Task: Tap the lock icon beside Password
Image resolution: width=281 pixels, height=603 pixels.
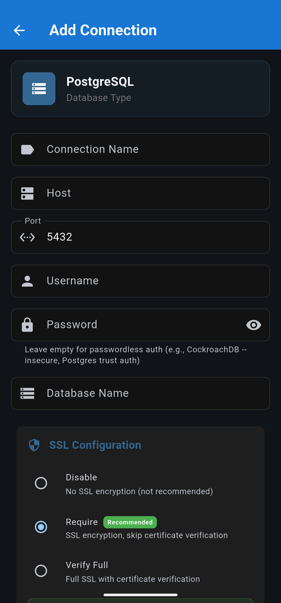Action: click(x=27, y=325)
